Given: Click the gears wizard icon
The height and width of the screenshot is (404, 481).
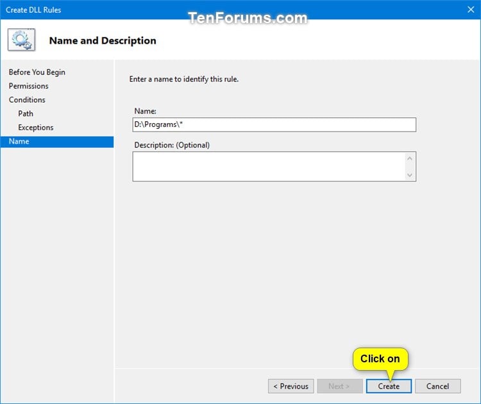Looking at the screenshot, I should point(21,40).
